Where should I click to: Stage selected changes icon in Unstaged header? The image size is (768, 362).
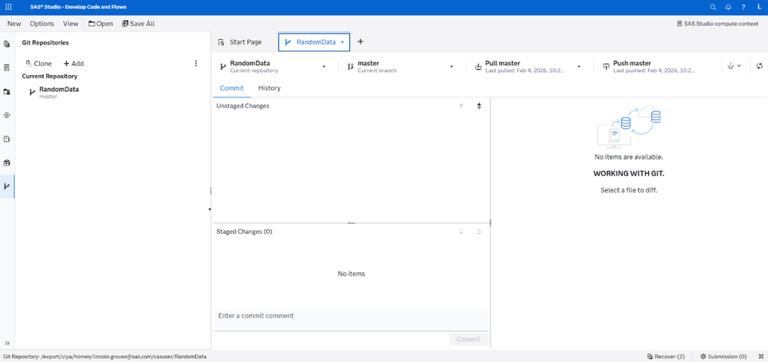click(461, 106)
